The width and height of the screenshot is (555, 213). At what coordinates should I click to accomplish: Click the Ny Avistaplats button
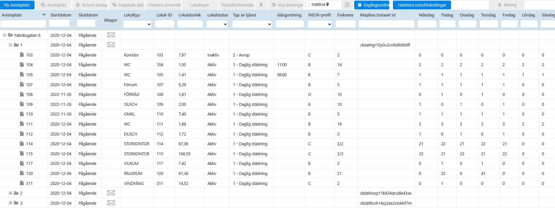click(x=17, y=5)
